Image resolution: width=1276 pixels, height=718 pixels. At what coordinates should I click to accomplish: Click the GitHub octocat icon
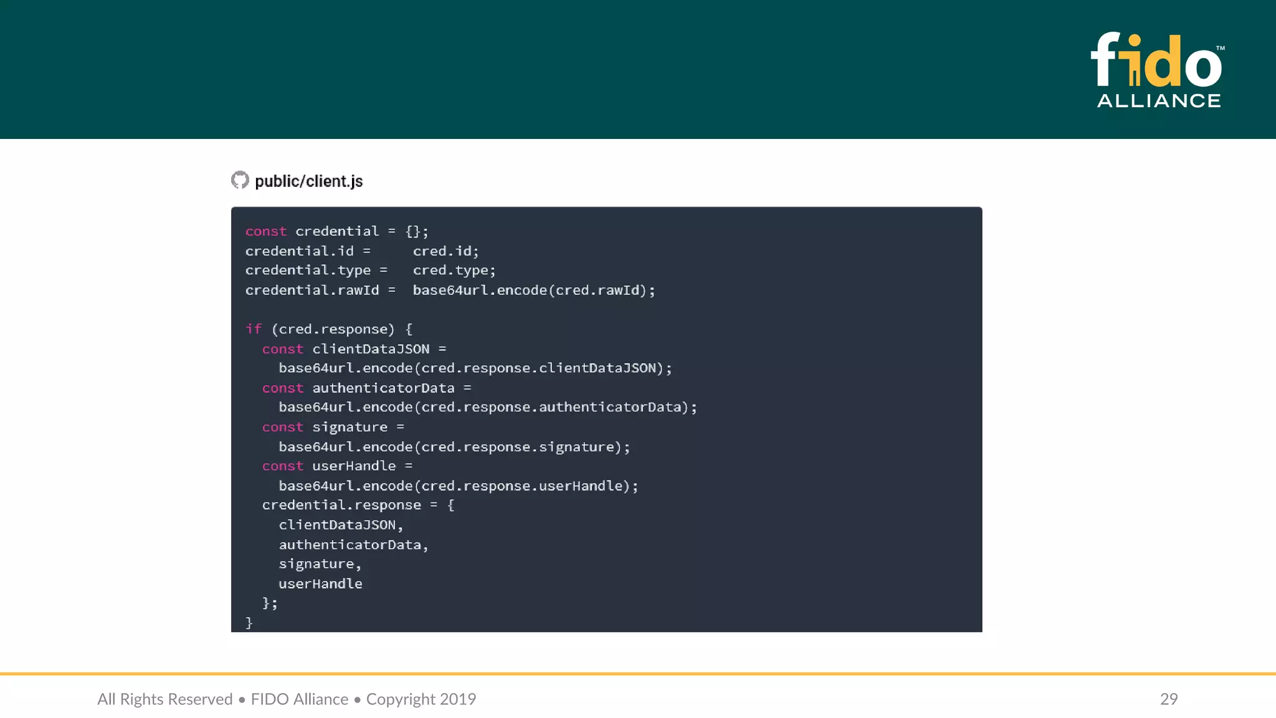[240, 180]
